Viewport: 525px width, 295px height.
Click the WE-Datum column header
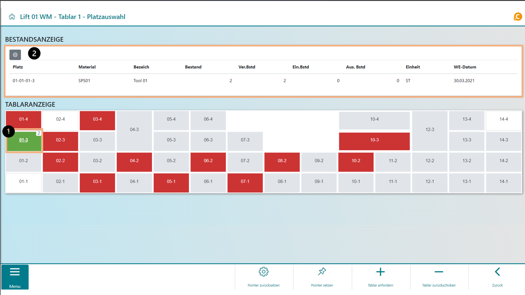pyautogui.click(x=465, y=67)
